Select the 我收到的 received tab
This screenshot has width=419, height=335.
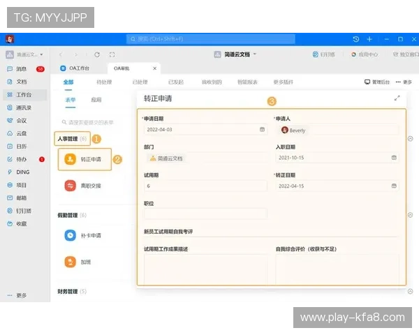212,82
